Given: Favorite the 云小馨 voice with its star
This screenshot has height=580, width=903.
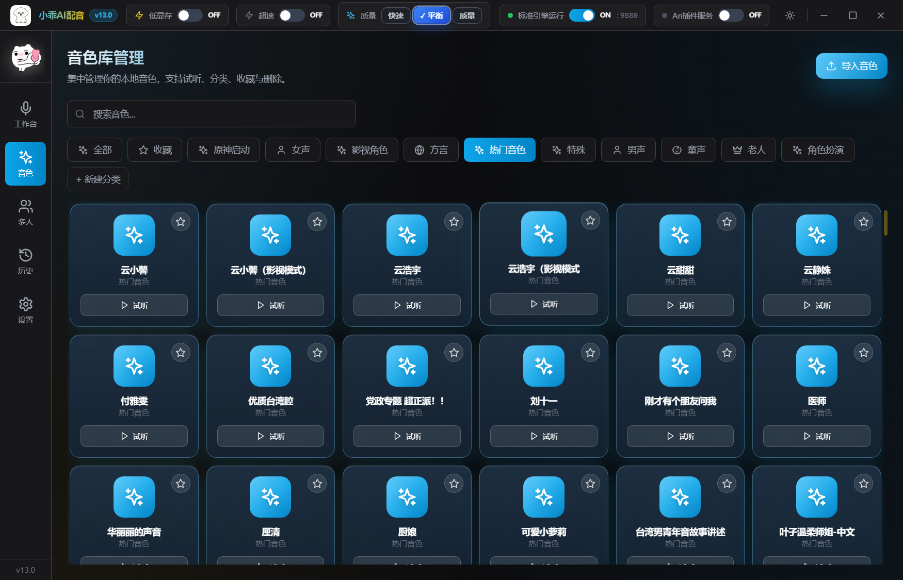Looking at the screenshot, I should tap(181, 222).
